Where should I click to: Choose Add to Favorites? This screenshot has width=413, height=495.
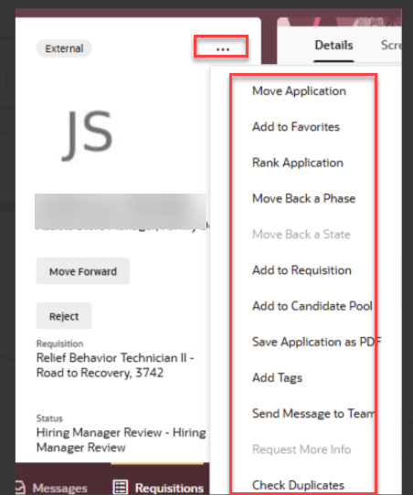click(296, 127)
